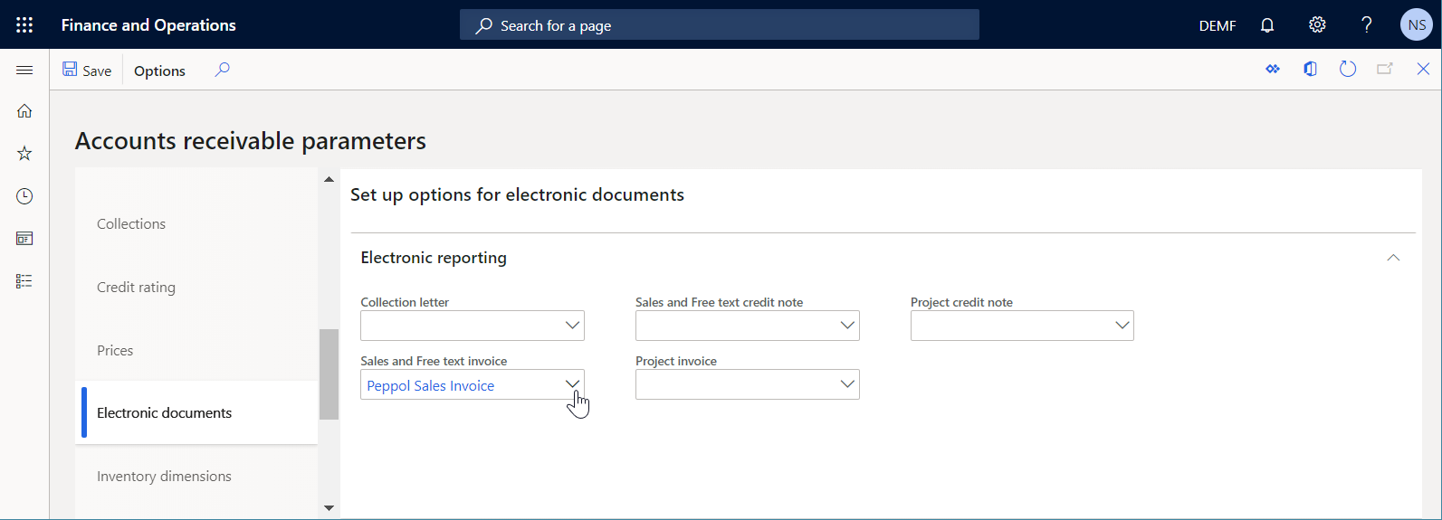
Task: Click the tab list scrollbar thumb
Action: click(329, 374)
